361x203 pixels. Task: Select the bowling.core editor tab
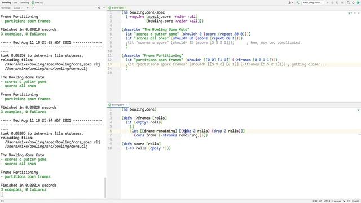[117, 105]
